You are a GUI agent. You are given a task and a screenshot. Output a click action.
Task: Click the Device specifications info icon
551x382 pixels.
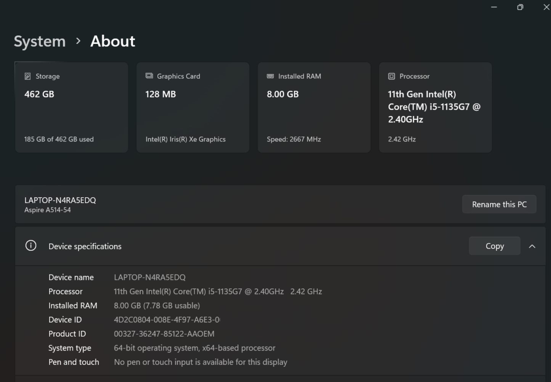click(31, 245)
